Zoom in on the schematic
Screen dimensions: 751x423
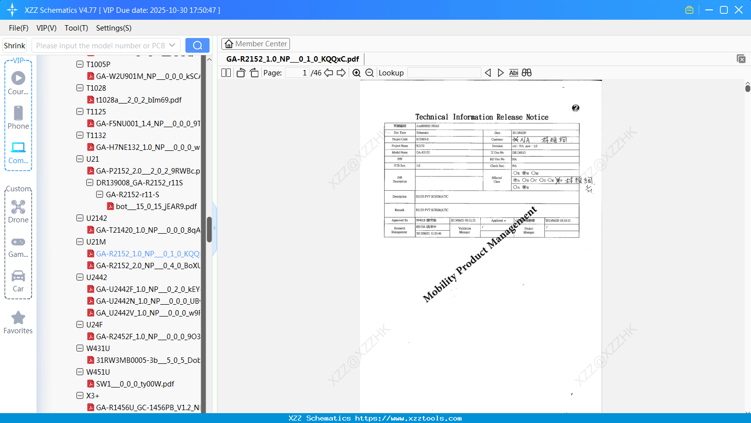(357, 73)
